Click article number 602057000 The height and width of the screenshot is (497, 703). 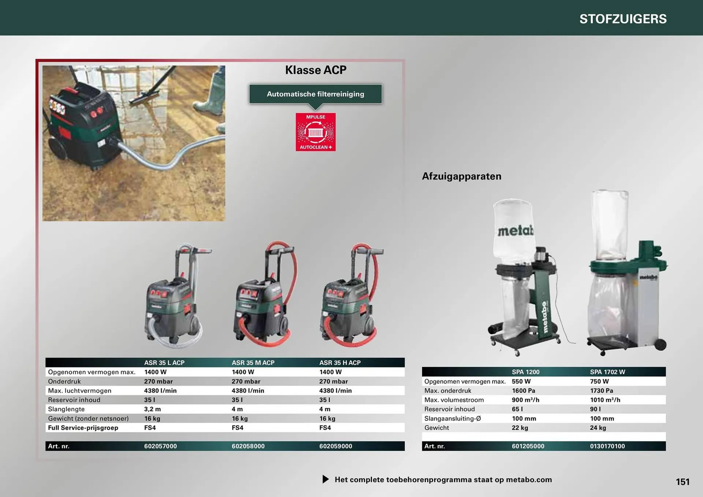160,446
